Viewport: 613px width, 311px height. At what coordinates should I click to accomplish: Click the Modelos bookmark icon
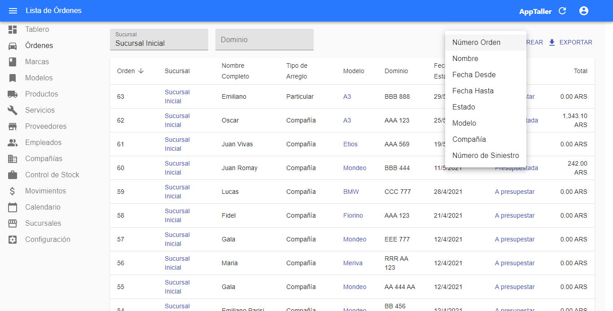[x=13, y=78]
